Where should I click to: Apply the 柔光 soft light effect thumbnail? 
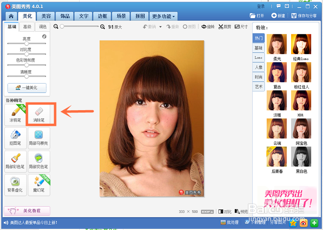tap(277, 44)
